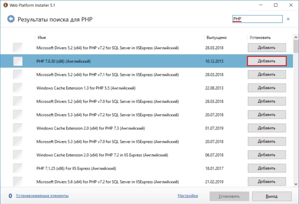299x204 pixels.
Task: Click icon of Drivers 5.2 PHP v7.1 row
Action: click(18, 75)
